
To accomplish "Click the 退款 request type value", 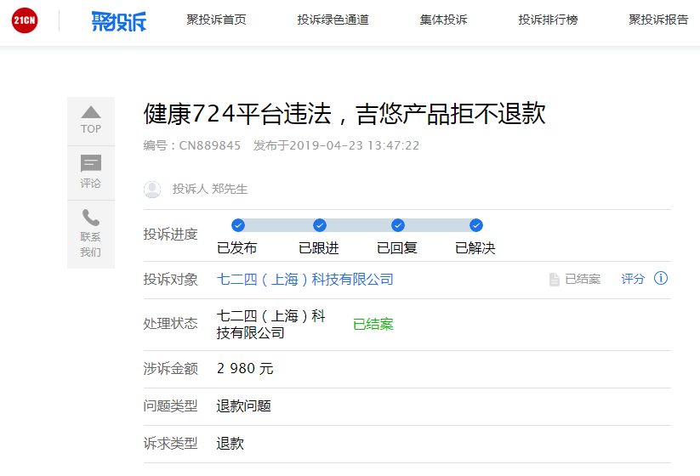I will tap(230, 444).
